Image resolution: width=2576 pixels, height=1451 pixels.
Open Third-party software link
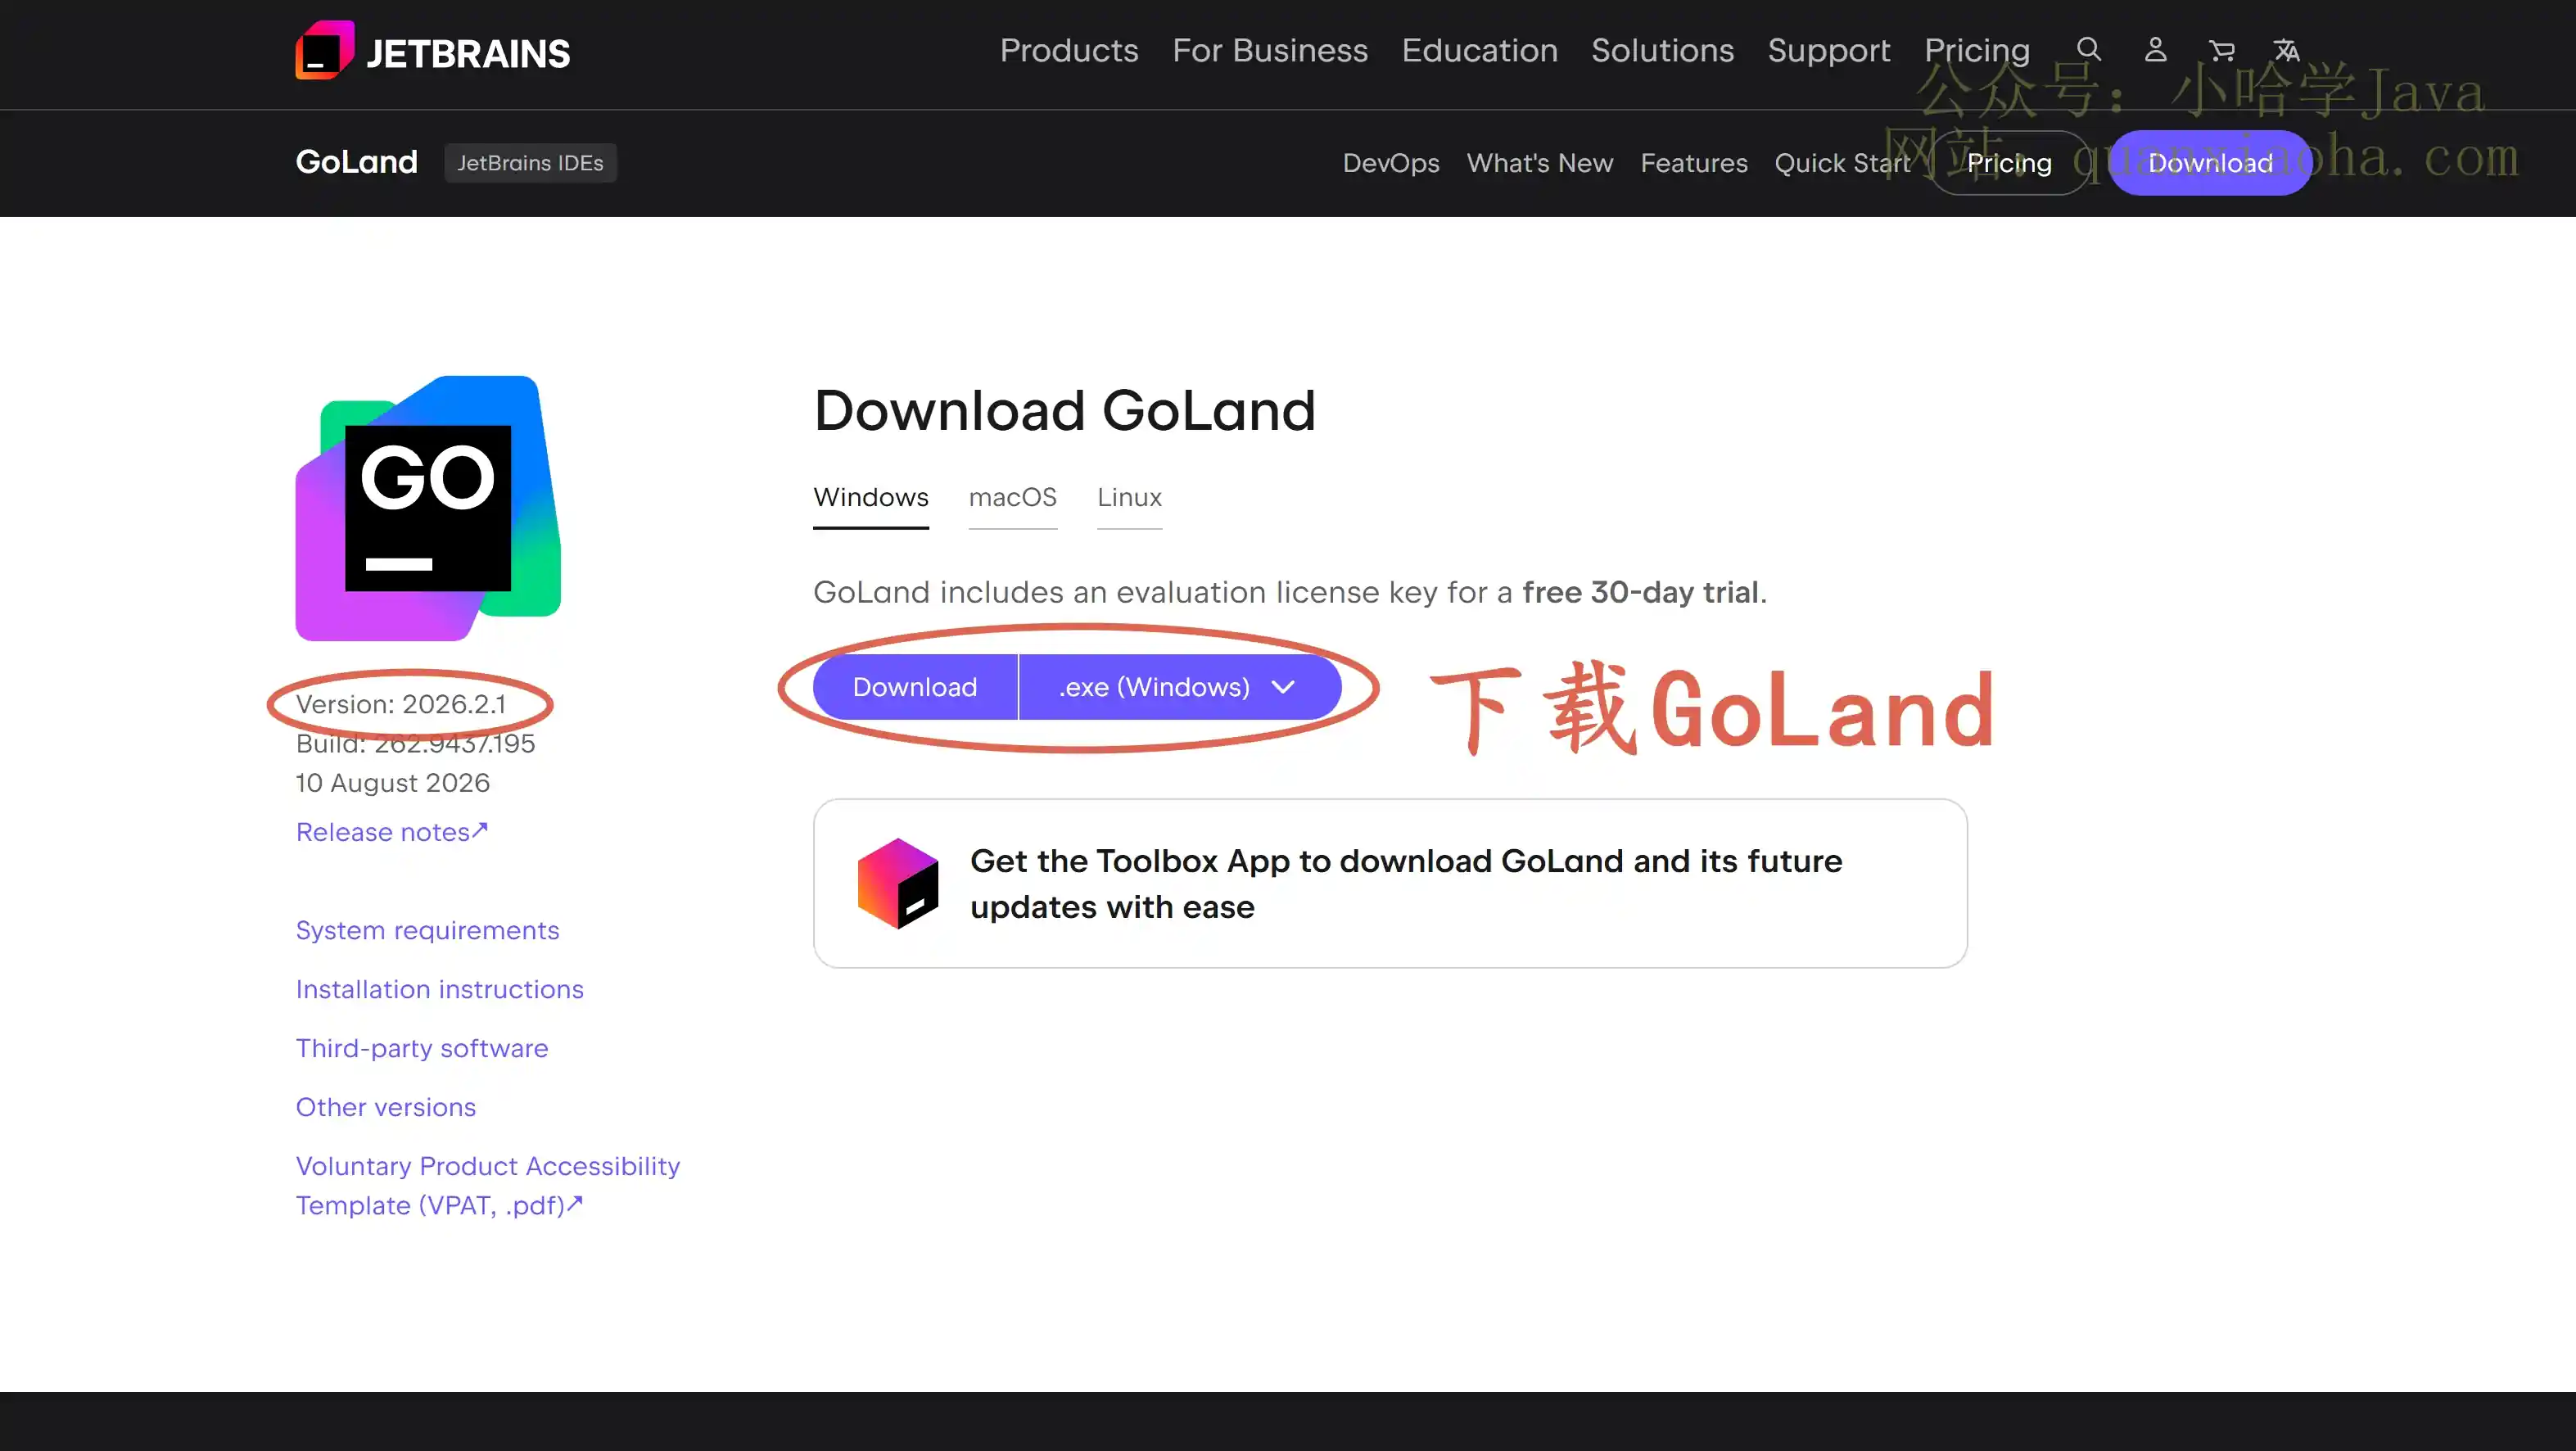point(421,1048)
